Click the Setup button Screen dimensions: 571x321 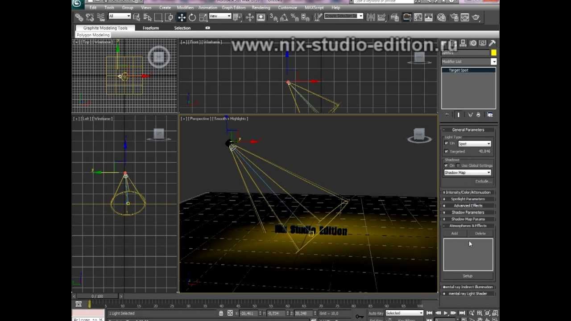[468, 276]
